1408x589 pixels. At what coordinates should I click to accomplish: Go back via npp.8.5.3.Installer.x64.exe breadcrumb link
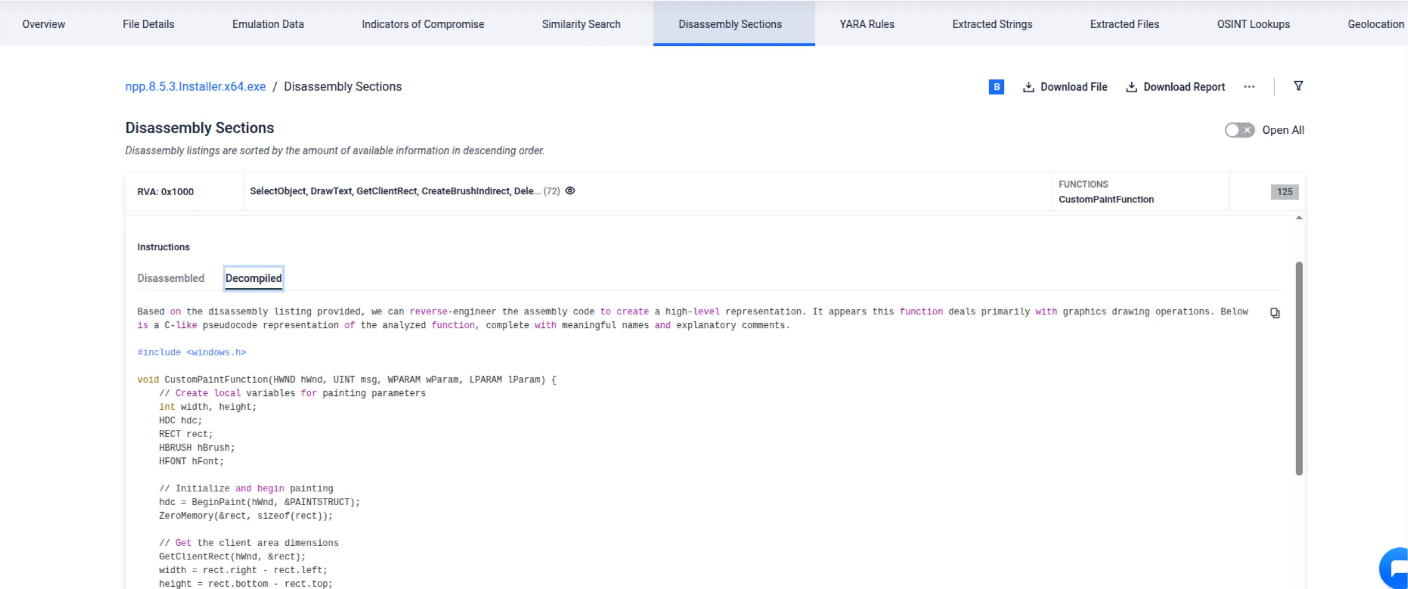195,86
